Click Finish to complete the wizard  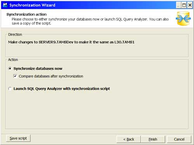tap(153, 139)
